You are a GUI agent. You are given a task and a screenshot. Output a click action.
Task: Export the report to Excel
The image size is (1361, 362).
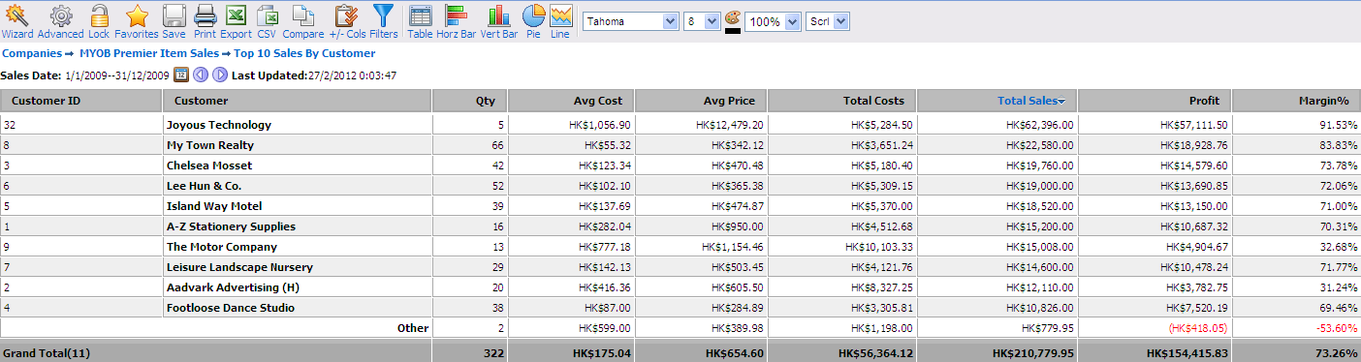click(x=236, y=20)
